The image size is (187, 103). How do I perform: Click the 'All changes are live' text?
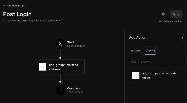[x=171, y=21]
